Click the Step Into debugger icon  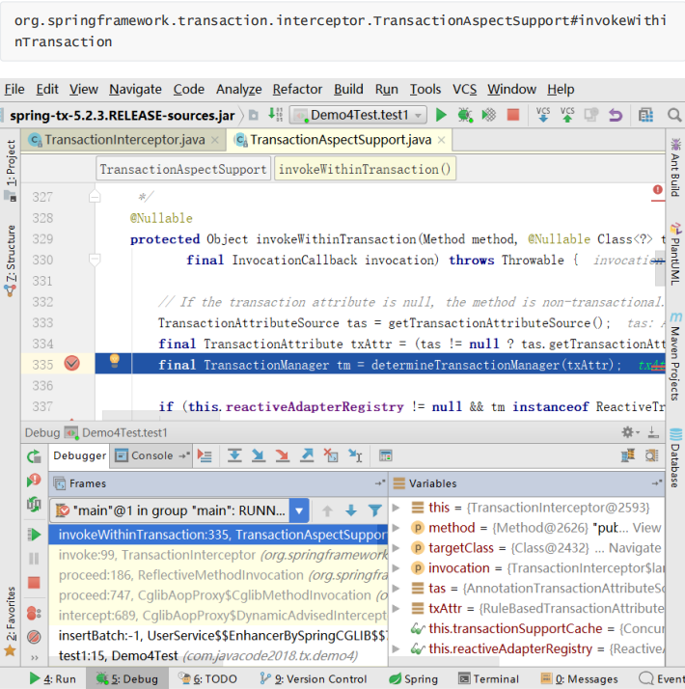point(259,455)
